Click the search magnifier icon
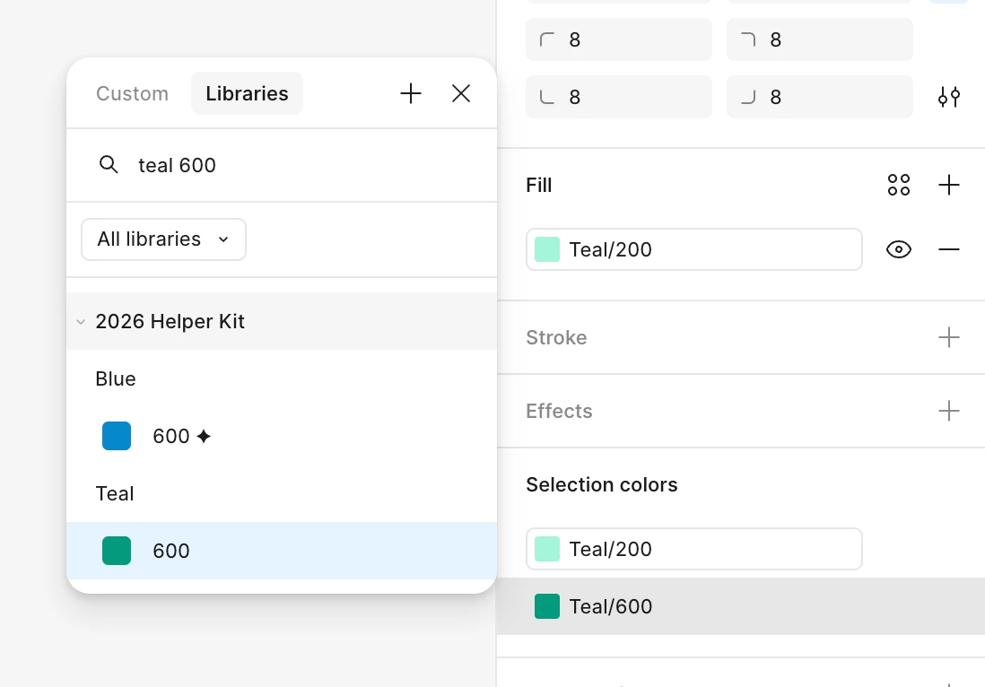 [109, 165]
